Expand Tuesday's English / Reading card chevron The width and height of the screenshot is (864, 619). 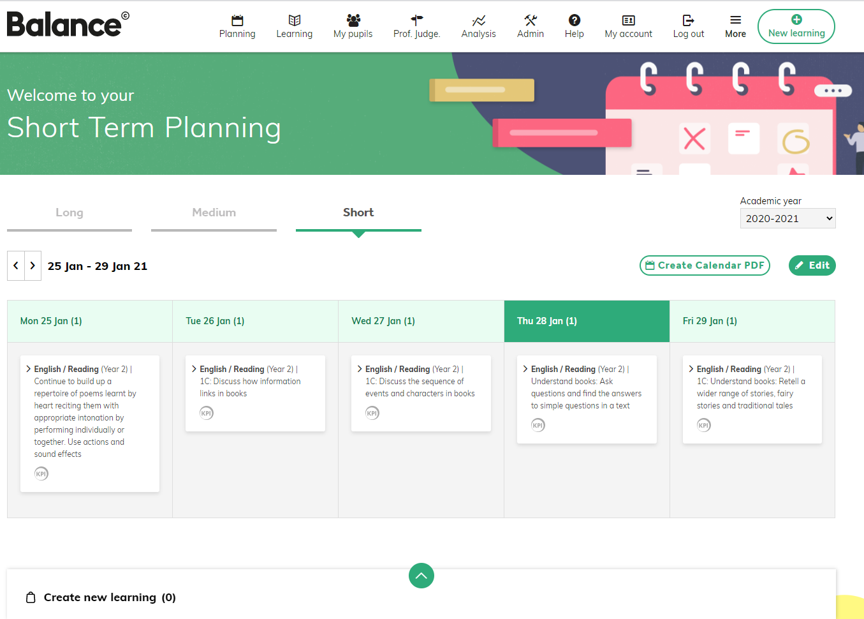(x=194, y=369)
